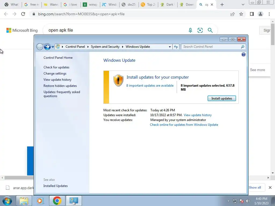The image size is (275, 206).
Task: Open recent pages dropdown next to forward arrow
Action: click(53, 47)
